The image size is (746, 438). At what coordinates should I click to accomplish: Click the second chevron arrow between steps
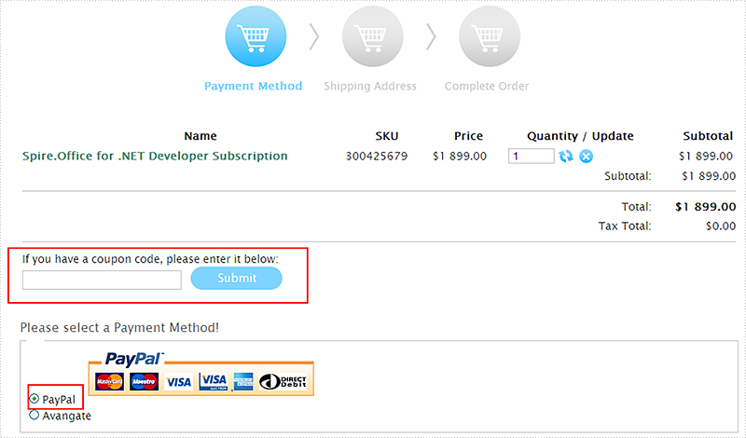(431, 36)
